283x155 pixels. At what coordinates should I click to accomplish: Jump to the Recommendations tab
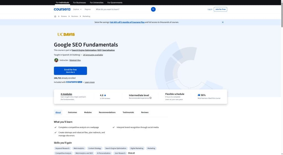point(107,112)
